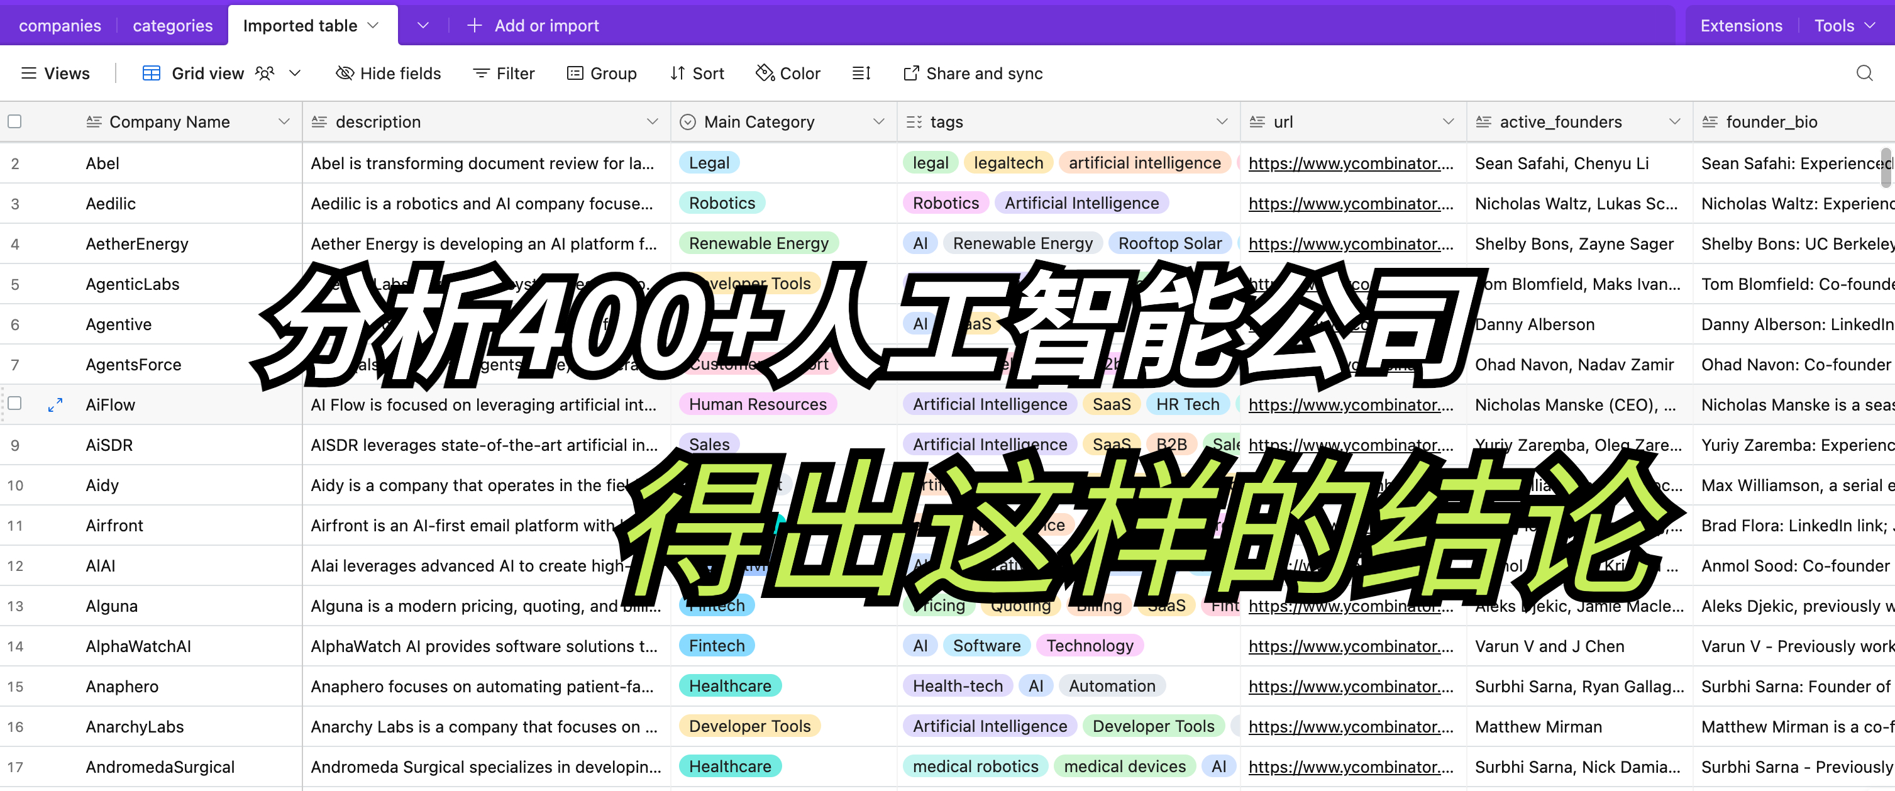
Task: Click Company Name field type icon
Action: tap(94, 121)
